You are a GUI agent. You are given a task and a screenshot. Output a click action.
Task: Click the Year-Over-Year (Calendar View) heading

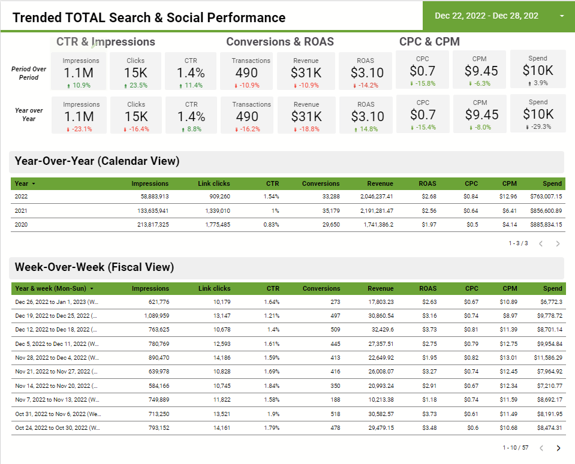click(97, 161)
